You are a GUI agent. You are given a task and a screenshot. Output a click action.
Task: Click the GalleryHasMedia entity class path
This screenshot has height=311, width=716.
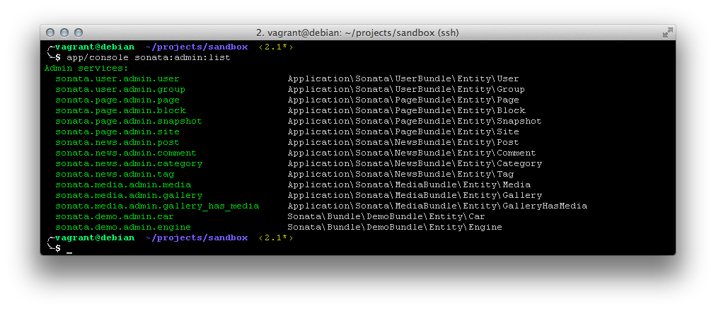(x=437, y=206)
